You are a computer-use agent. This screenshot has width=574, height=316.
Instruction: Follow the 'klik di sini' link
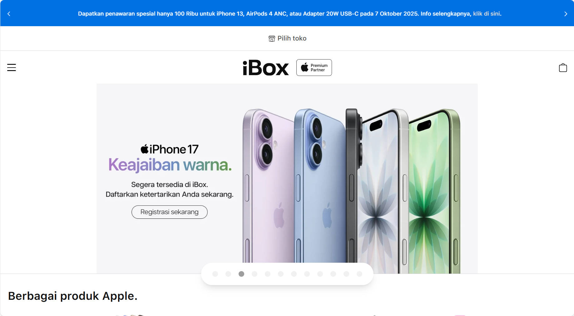487,14
